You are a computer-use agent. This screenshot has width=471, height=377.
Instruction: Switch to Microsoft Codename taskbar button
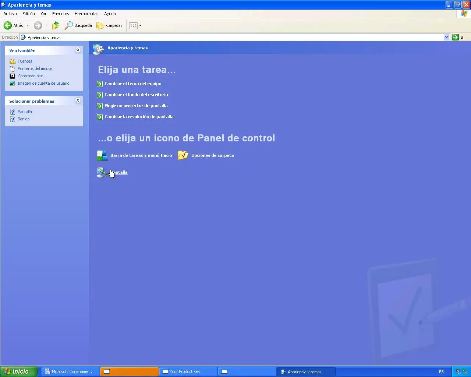pyautogui.click(x=70, y=371)
